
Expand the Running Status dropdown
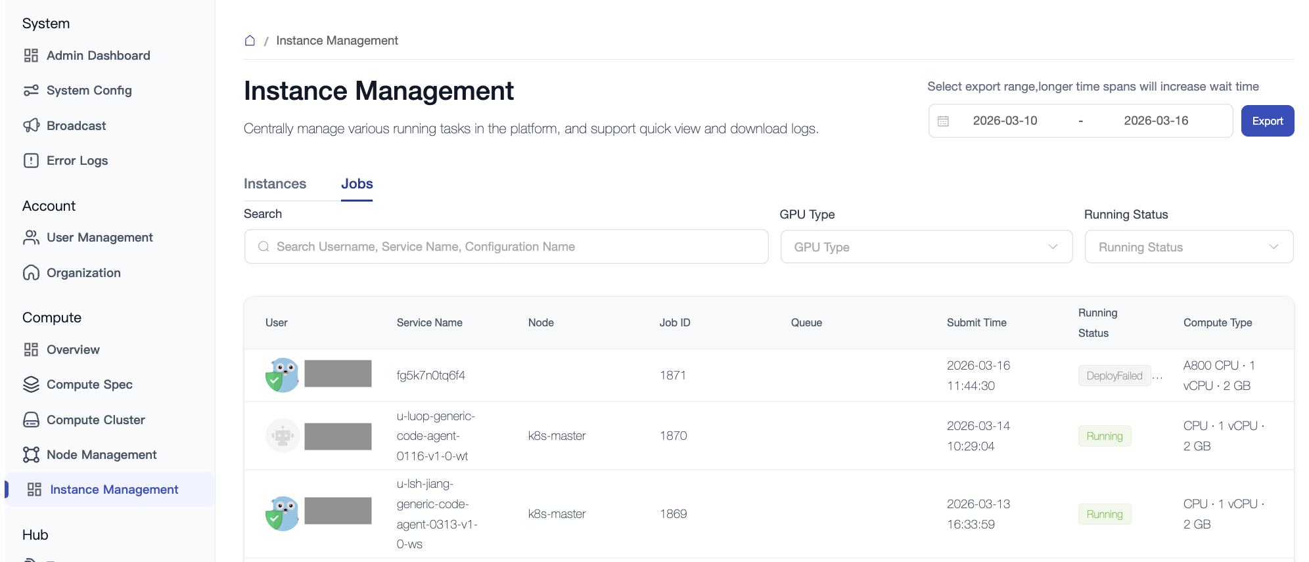click(1188, 247)
